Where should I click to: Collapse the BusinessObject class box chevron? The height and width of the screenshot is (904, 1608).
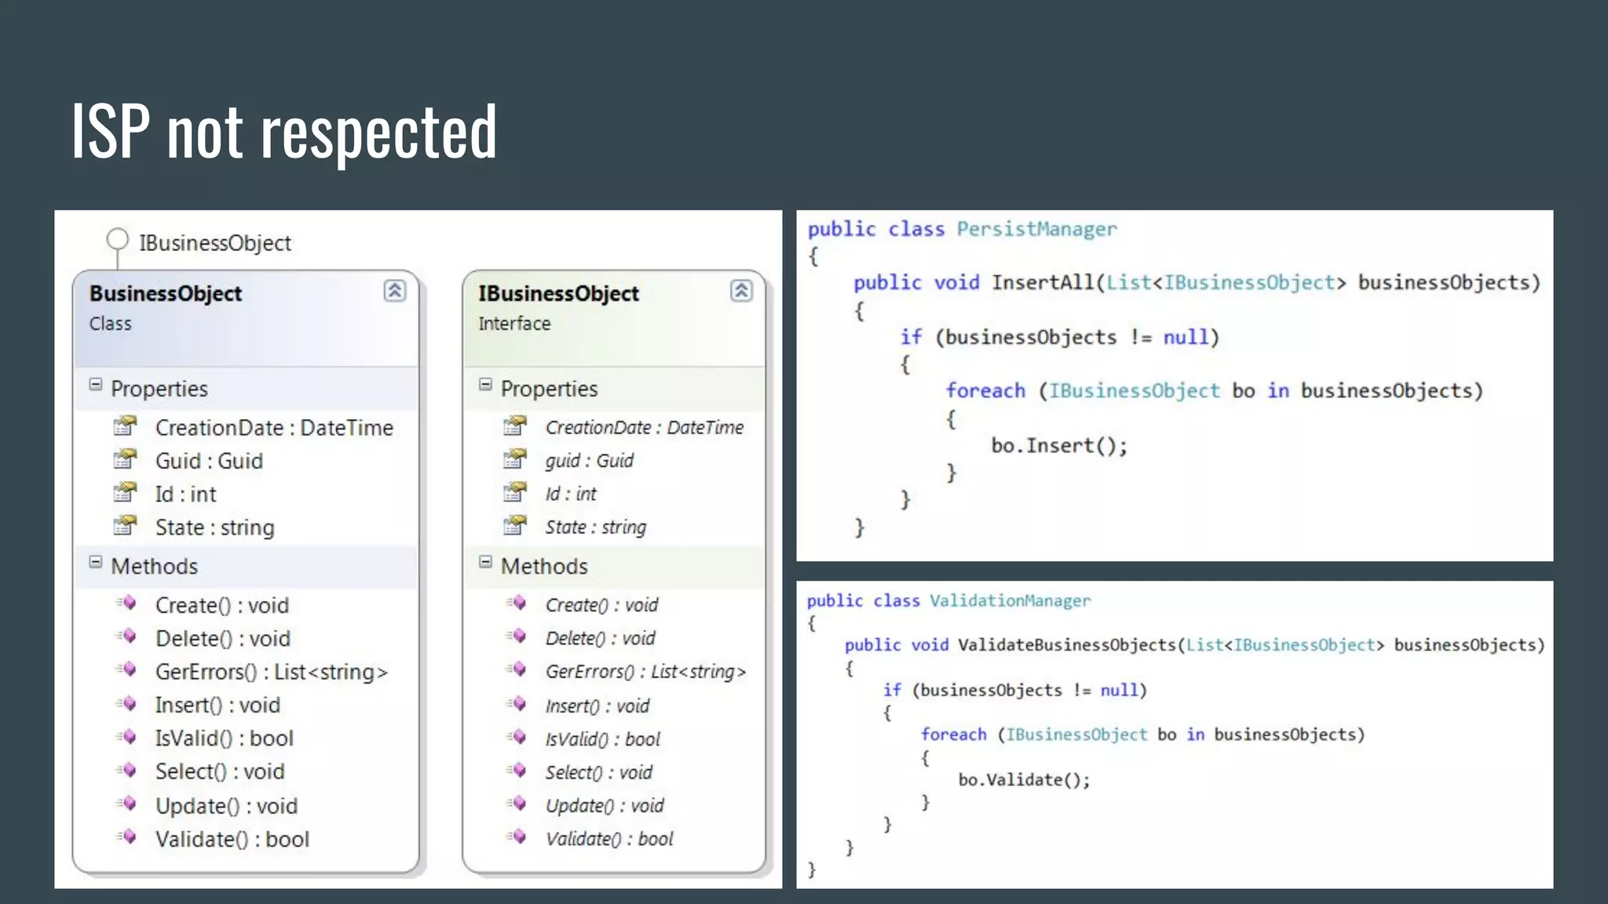click(394, 291)
